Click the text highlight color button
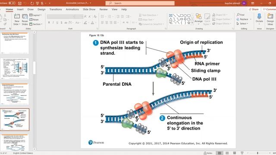This screenshot has width=276, height=155. coord(85,23)
